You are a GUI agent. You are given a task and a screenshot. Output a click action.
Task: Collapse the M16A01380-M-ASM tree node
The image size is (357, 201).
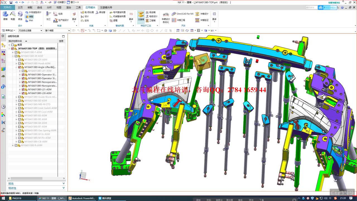pyautogui.click(x=13, y=56)
